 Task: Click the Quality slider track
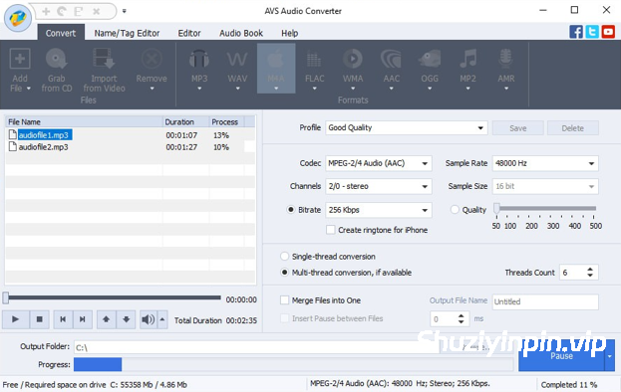coord(546,208)
